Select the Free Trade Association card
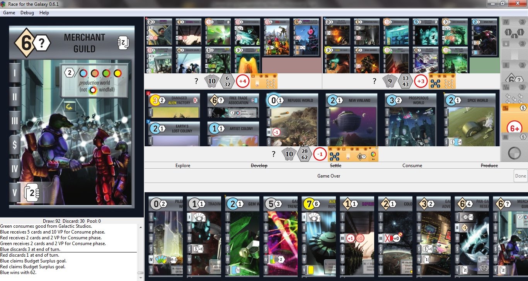 pyautogui.click(x=233, y=106)
